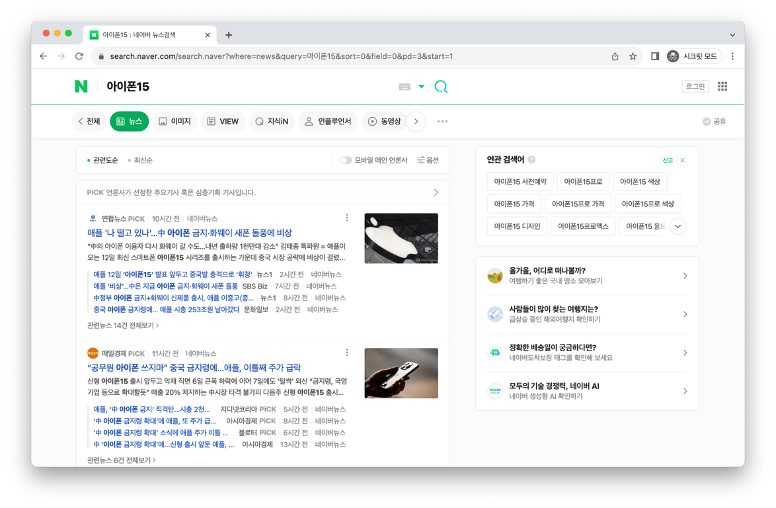
Task: Click the 네이버도착보장 N icon
Action: point(495,353)
